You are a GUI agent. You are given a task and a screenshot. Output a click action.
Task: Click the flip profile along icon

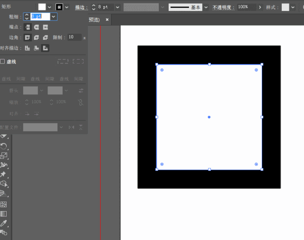71,127
